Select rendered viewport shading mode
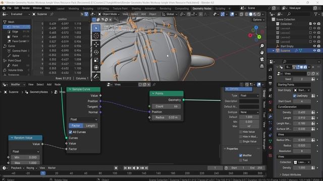The height and width of the screenshot is (181, 323). (259, 14)
